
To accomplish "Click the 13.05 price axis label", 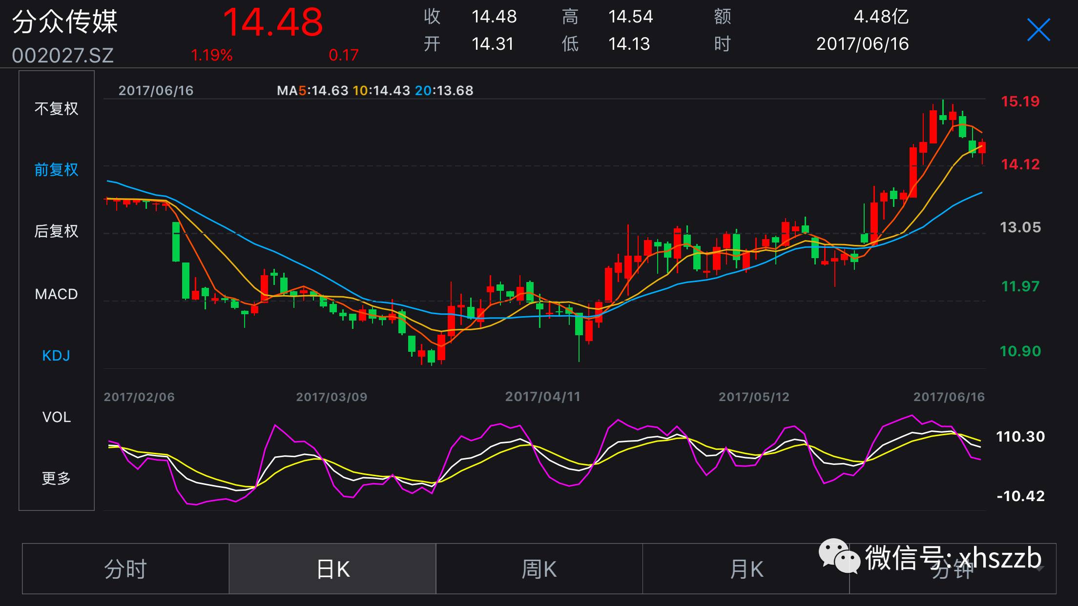I will [x=1020, y=227].
